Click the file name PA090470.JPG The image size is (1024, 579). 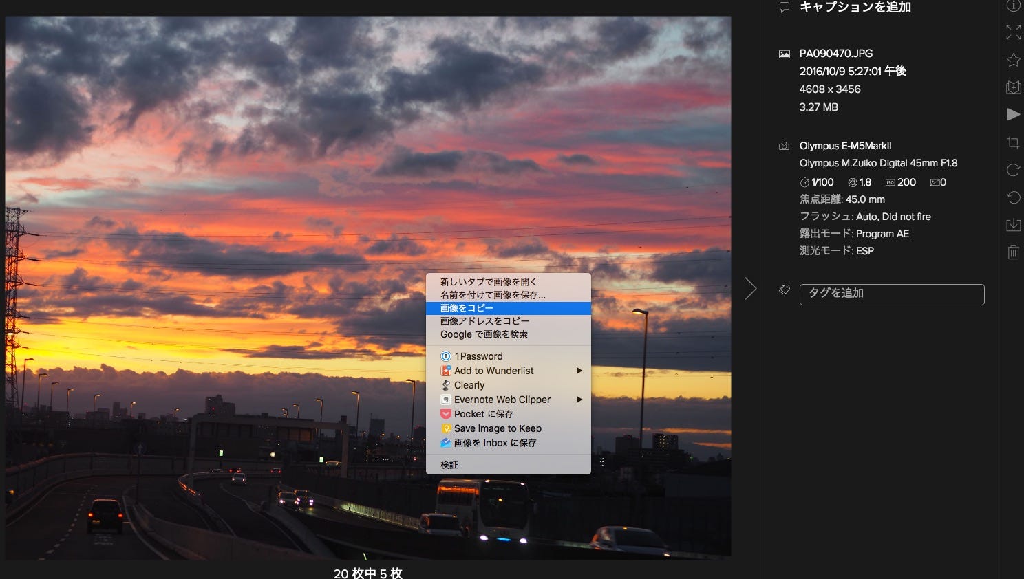835,54
